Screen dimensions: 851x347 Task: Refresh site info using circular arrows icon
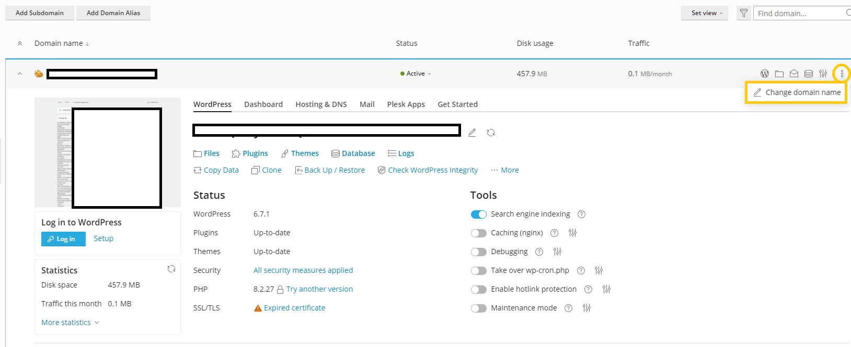click(491, 133)
